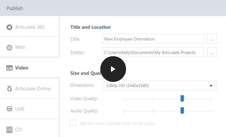Expand the Dimensions dropdown arrow
Screen dimensions: 226x137
pyautogui.click(x=211, y=86)
